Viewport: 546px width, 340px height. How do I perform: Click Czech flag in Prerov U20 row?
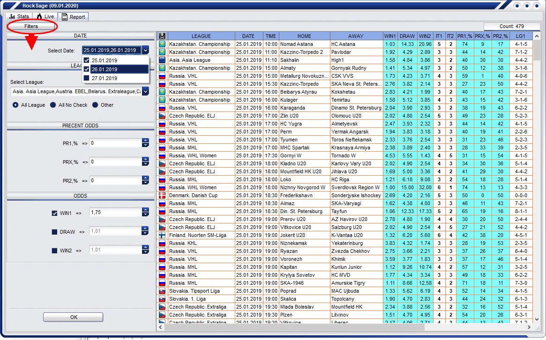pyautogui.click(x=162, y=219)
